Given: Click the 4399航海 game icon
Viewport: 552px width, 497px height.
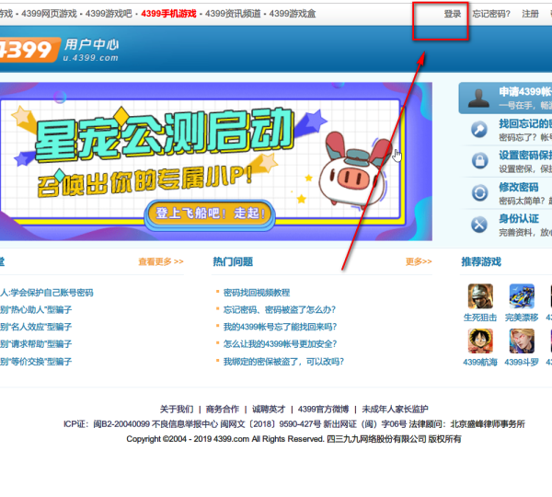Looking at the screenshot, I should (480, 341).
